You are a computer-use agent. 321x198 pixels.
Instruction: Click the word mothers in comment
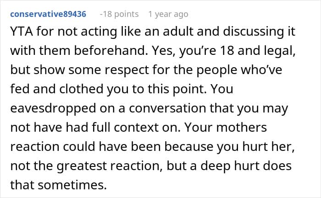242,128
